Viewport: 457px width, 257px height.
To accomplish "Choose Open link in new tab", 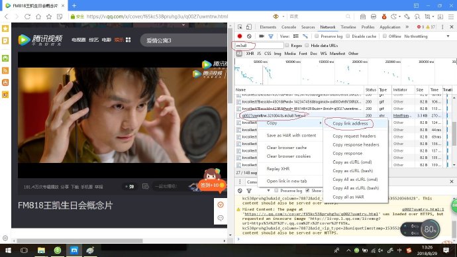I will 287,181.
